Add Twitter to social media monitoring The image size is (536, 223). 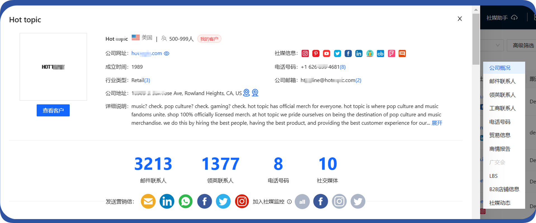(358, 201)
